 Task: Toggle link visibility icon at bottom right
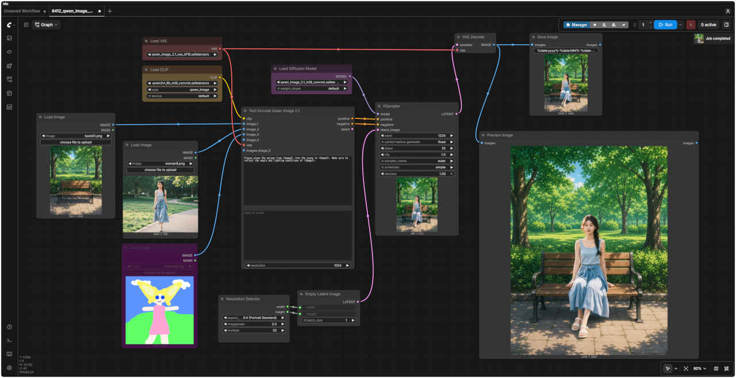click(x=726, y=368)
